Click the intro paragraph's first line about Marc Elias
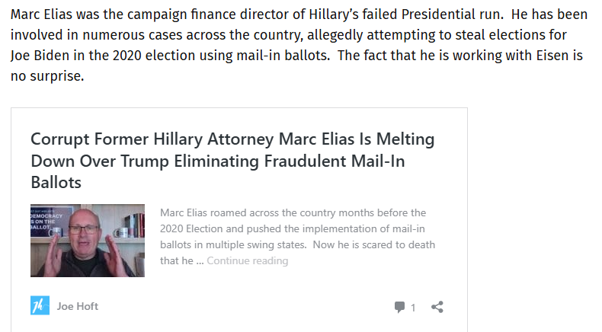Screen dimensions: 602x332 tap(229, 17)
